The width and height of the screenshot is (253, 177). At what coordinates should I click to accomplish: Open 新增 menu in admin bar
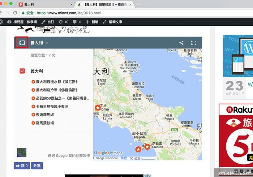92,22
